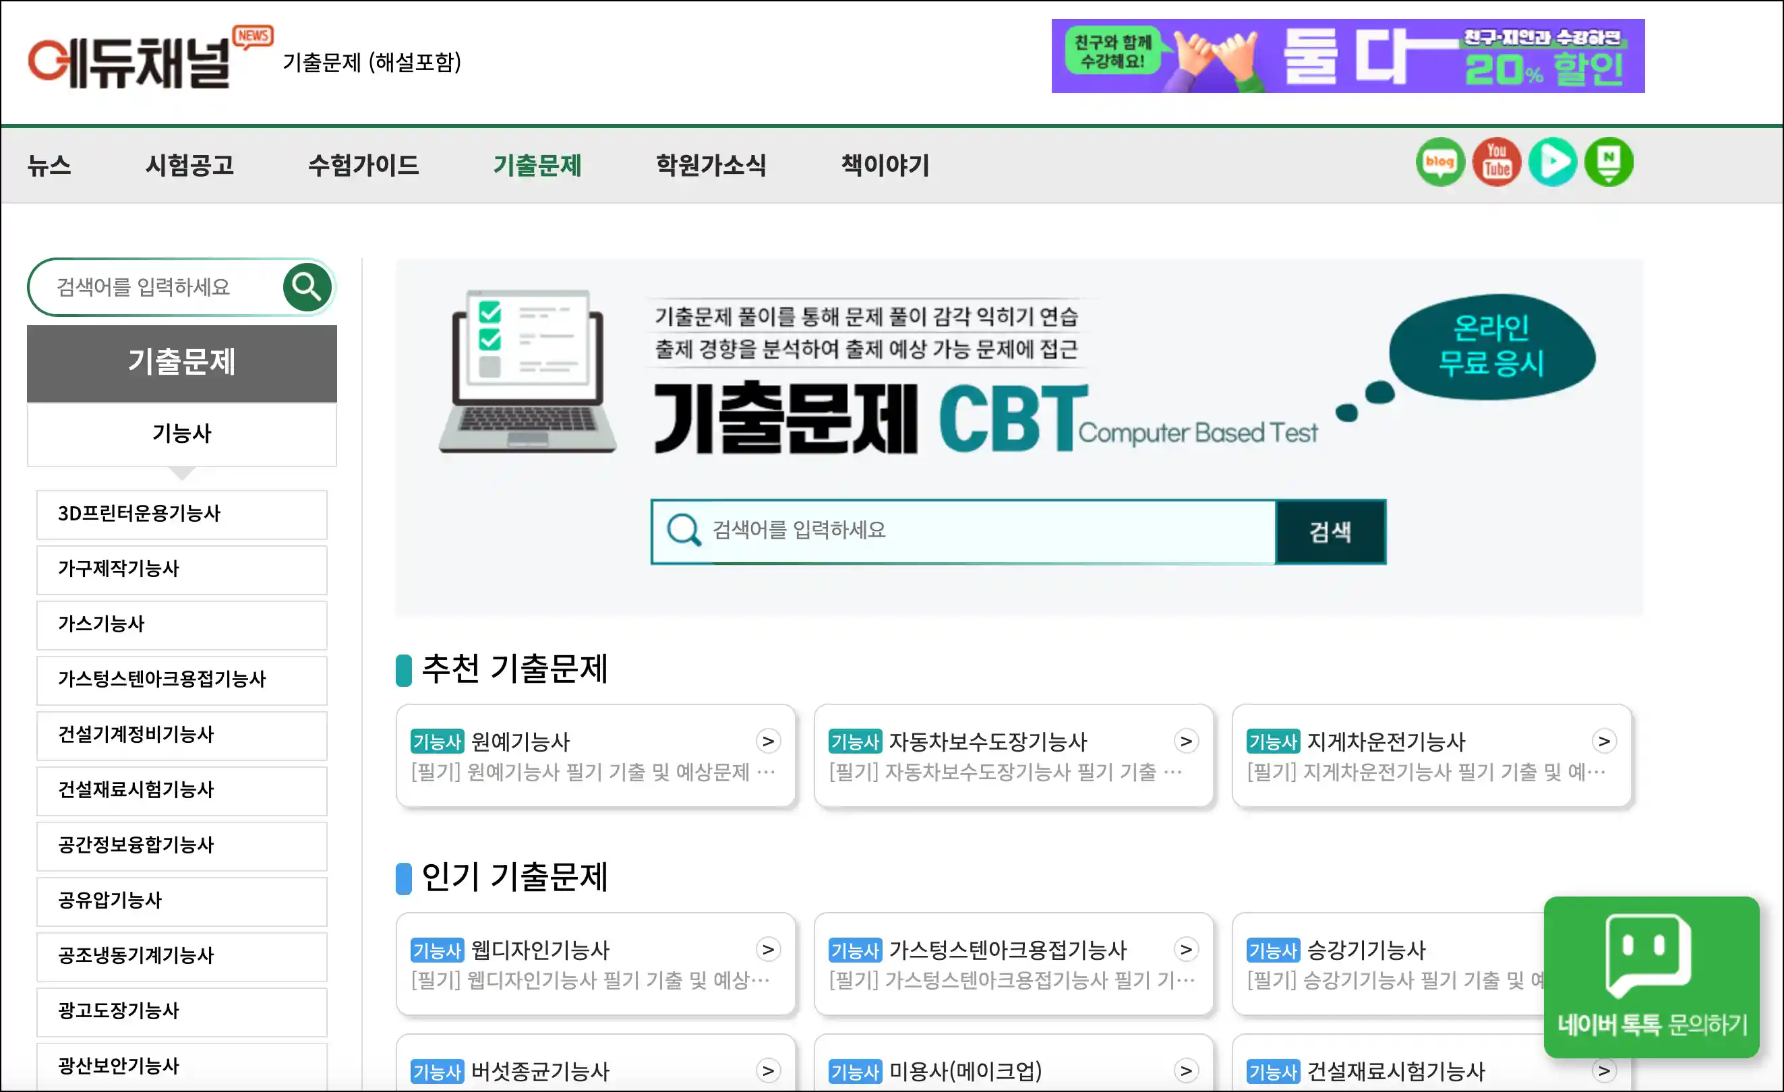
Task: Expand the 웹디자인기능사 card arrow
Action: (x=767, y=950)
